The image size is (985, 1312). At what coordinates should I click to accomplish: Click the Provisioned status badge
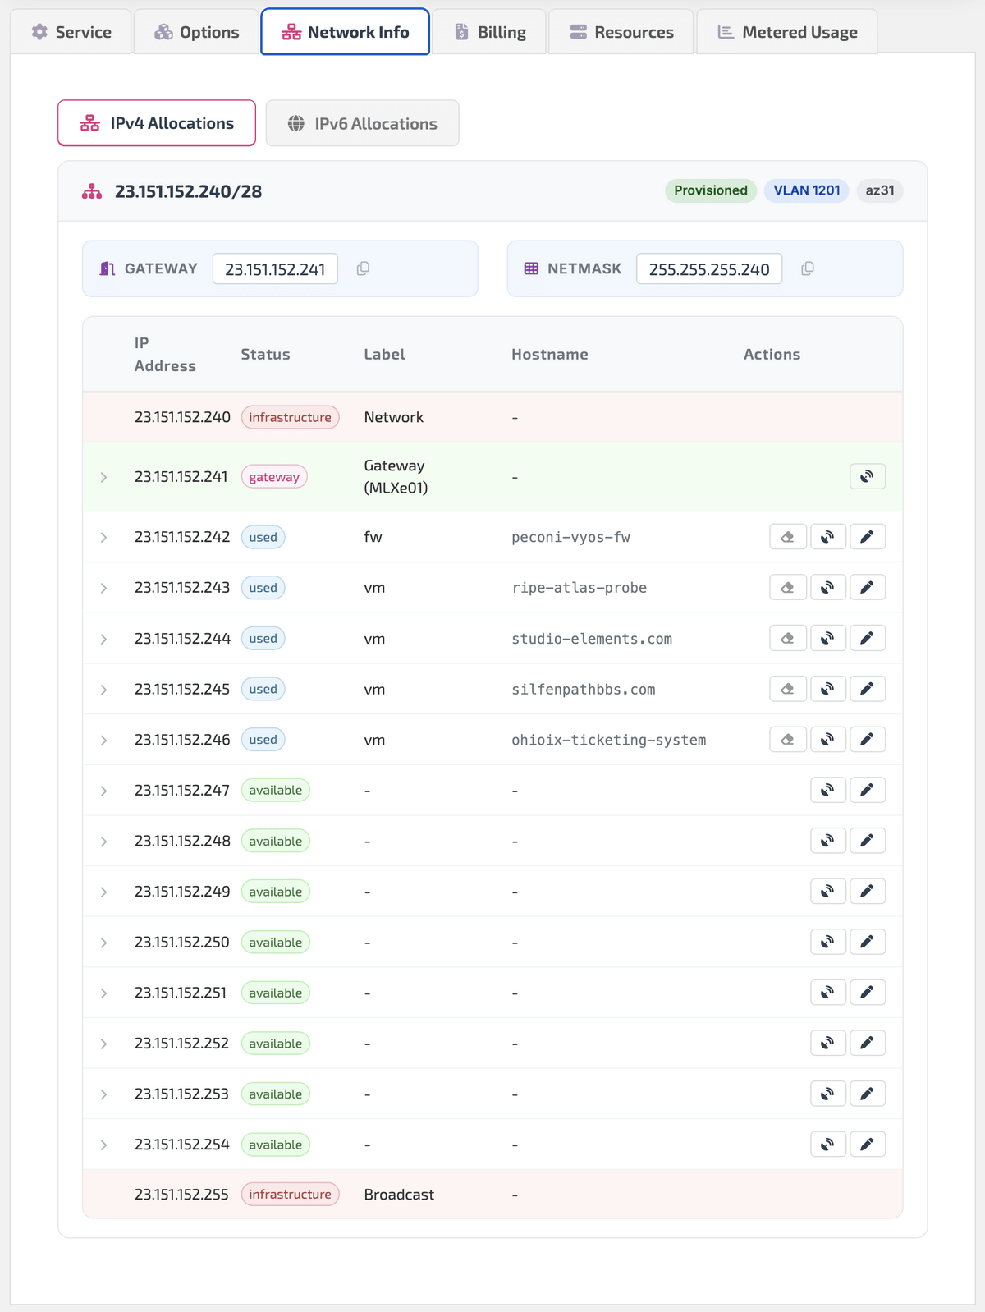pos(711,190)
